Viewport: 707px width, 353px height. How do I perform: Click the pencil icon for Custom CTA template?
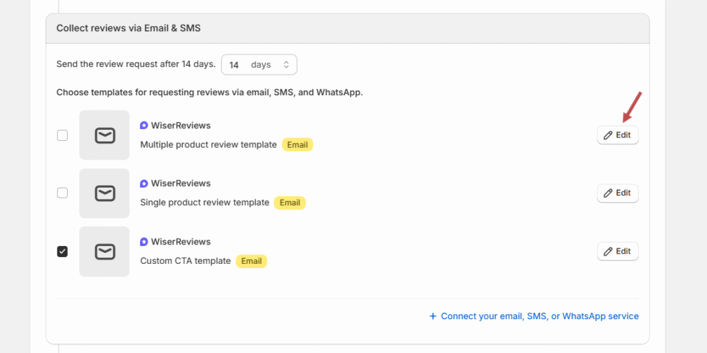point(608,251)
